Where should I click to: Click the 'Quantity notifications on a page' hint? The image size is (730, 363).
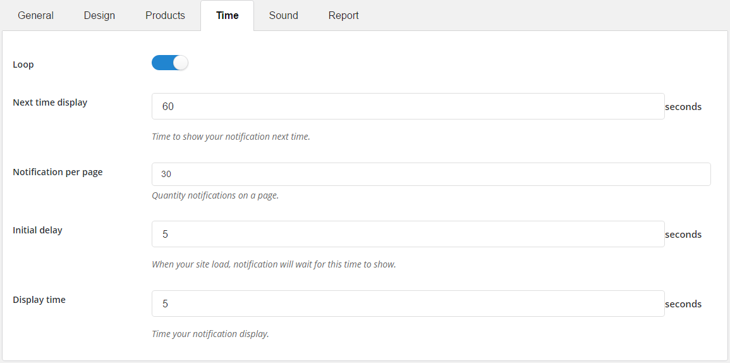click(x=215, y=195)
